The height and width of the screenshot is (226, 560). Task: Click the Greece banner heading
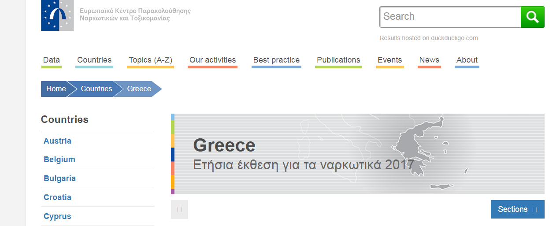tap(224, 145)
